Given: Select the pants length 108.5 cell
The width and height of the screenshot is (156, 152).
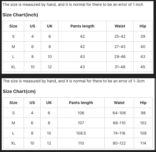Looking at the screenshot, I should pos(81,133).
